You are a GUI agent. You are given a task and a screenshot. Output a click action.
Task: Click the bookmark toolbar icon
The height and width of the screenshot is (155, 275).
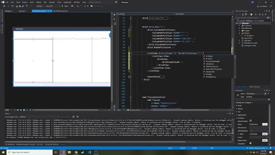click(92, 6)
